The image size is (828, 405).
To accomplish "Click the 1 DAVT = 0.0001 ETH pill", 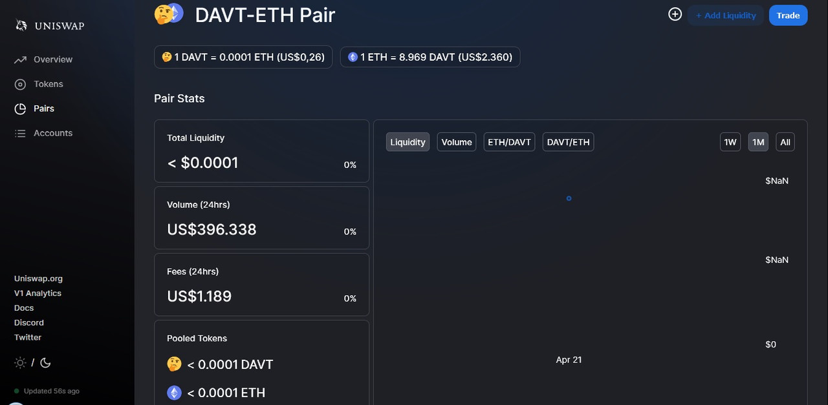I will point(243,57).
